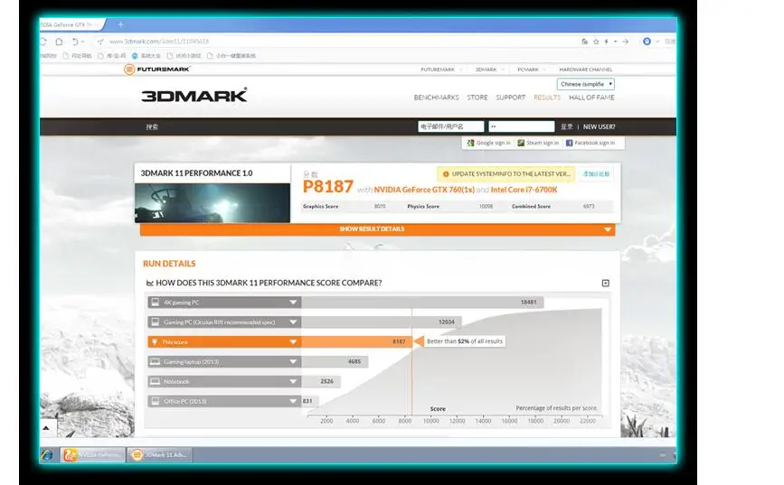Viewport: 784px width, 485px height.
Task: Click the monitor icon on 4K gaming PC row
Action: [x=156, y=303]
